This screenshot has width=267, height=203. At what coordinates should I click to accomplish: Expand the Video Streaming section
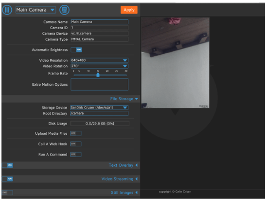[x=117, y=179]
